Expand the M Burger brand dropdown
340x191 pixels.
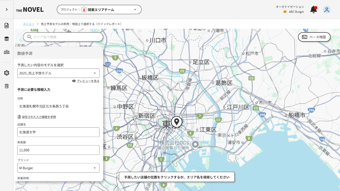[x=58, y=168]
